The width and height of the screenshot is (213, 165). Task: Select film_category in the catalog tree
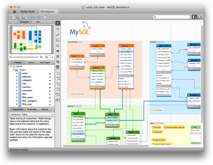coord(29,101)
